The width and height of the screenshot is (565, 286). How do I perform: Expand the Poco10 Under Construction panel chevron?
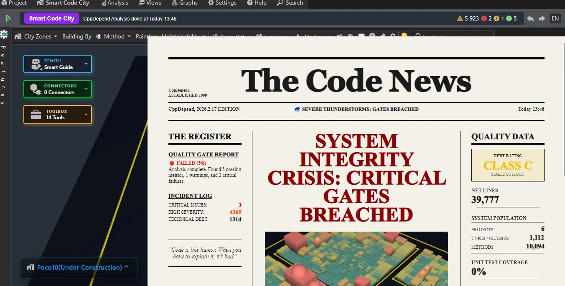pos(127,267)
